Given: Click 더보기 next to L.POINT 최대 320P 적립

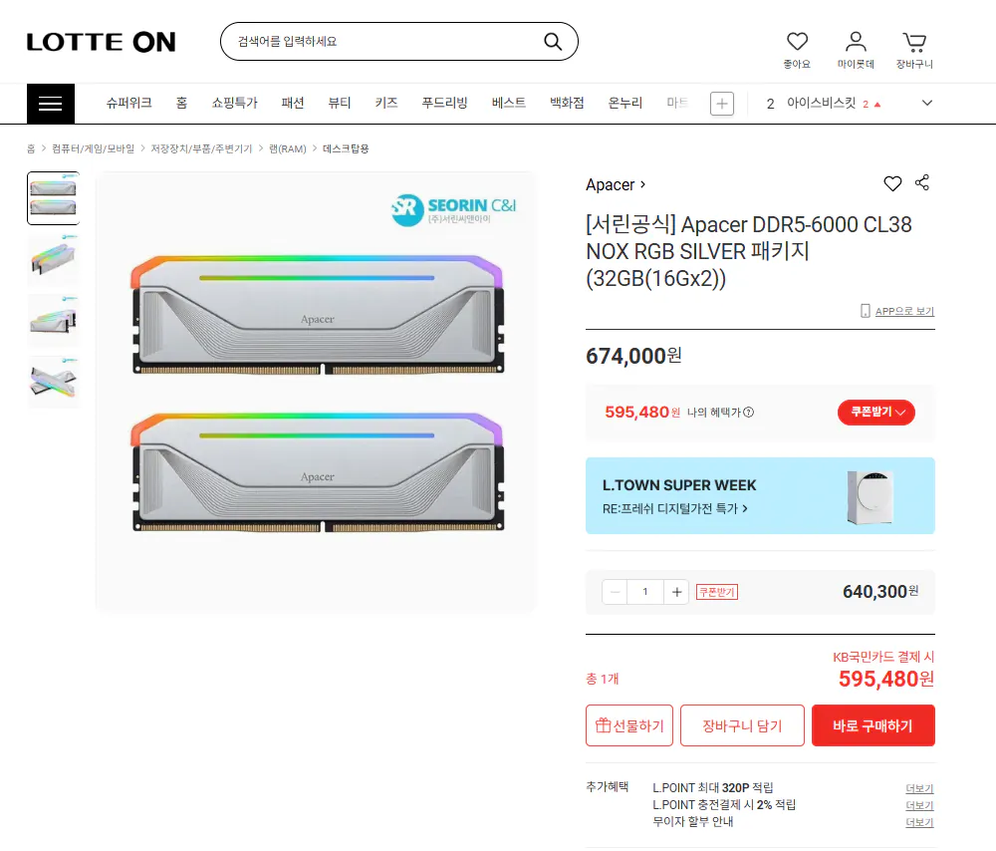Looking at the screenshot, I should click(919, 787).
